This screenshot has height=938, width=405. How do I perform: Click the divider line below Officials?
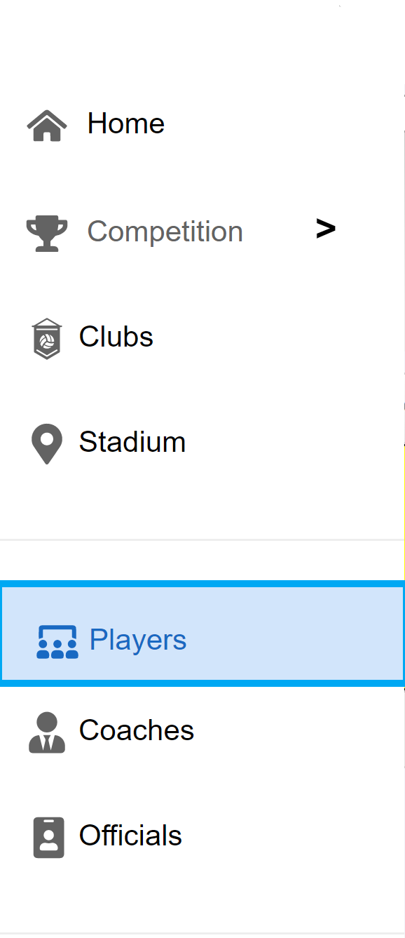pyautogui.click(x=202, y=934)
